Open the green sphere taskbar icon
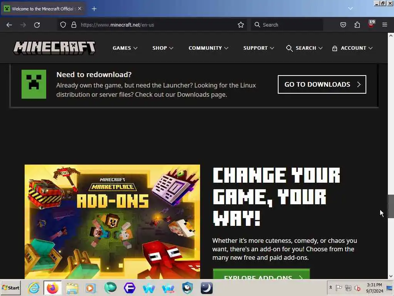 tap(110, 288)
